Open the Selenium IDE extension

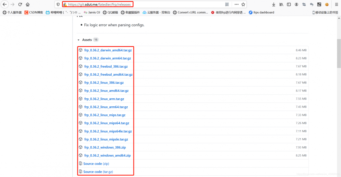pos(319,4)
